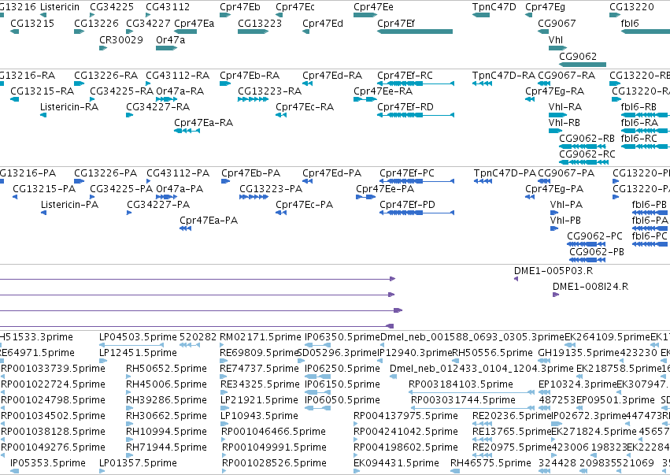Click the IP05353.5prime EST label
The height and width of the screenshot is (475, 670).
tap(48, 463)
